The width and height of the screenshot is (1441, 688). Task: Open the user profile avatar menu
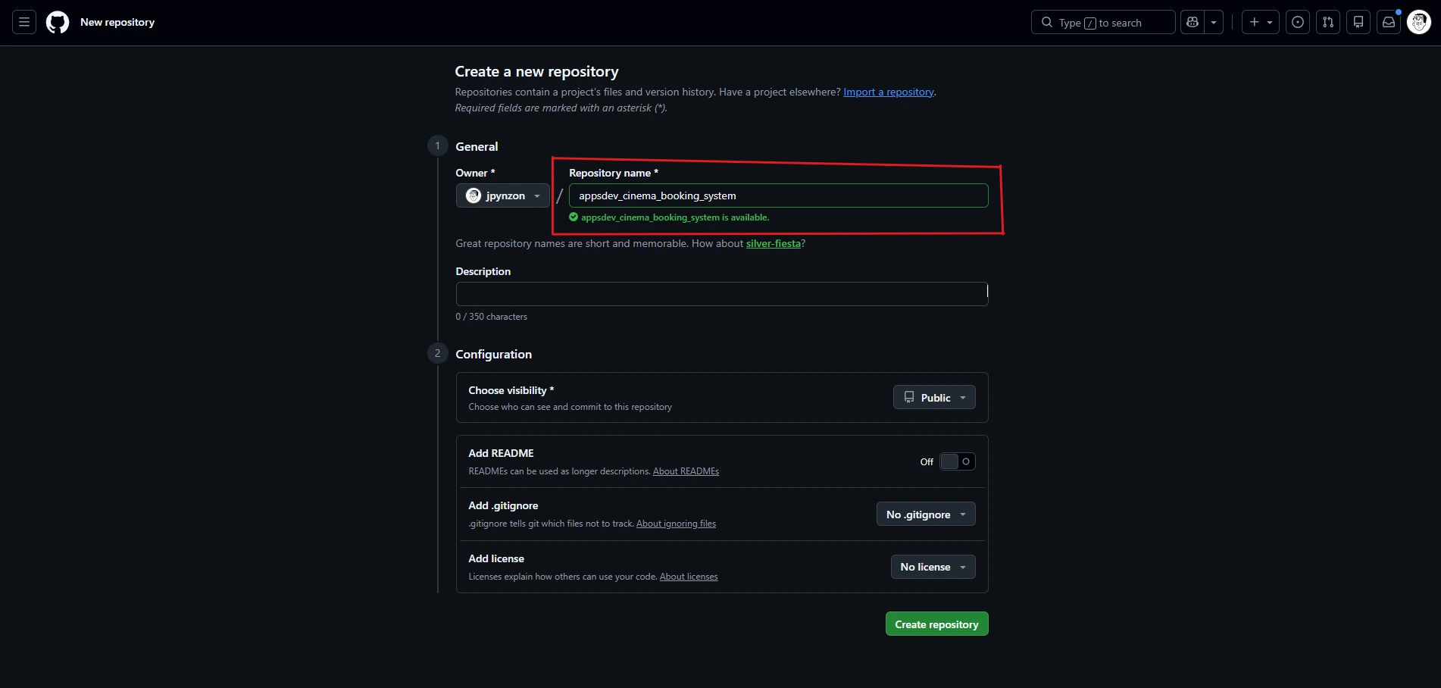coord(1419,23)
